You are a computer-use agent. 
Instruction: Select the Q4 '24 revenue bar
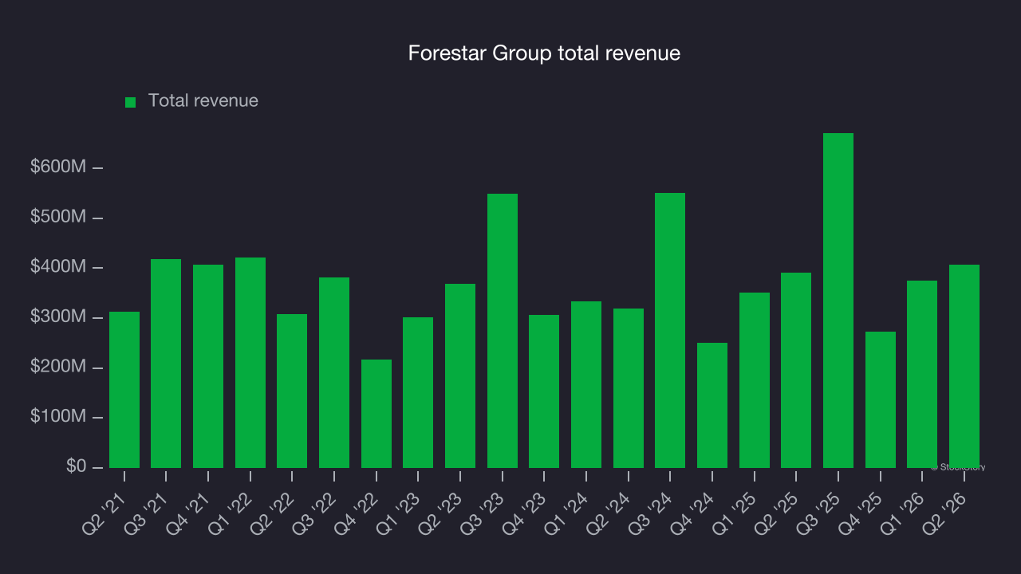[712, 405]
